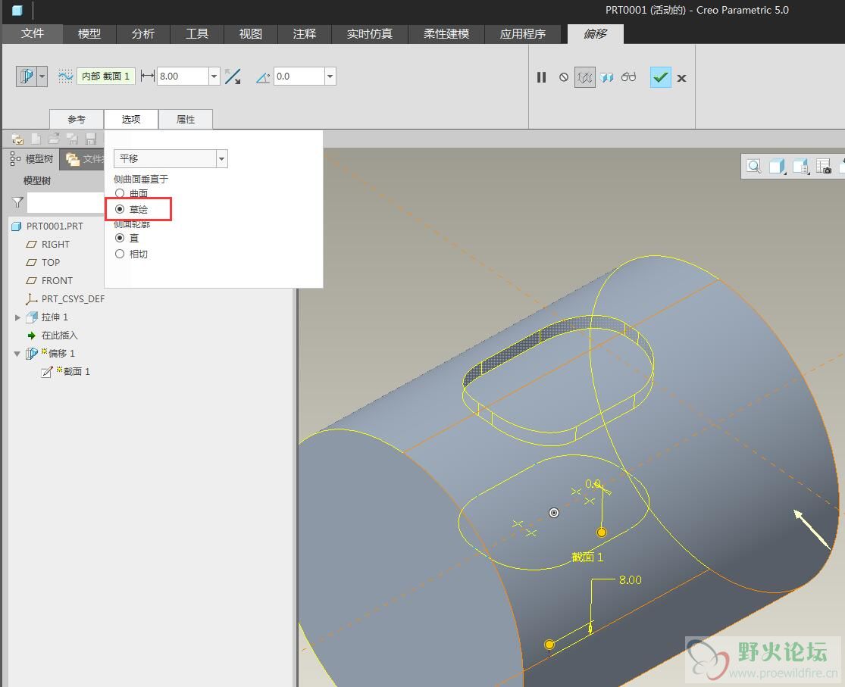Select the 在此插入 insert marker
Viewport: 845px width, 687px height.
(x=52, y=335)
